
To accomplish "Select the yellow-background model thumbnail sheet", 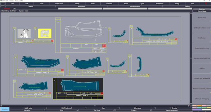I will tap(45, 33).
